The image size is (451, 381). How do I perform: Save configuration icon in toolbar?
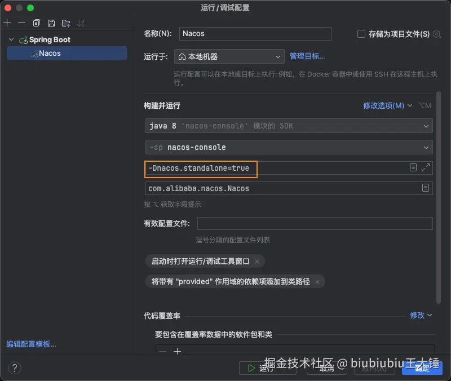51,23
